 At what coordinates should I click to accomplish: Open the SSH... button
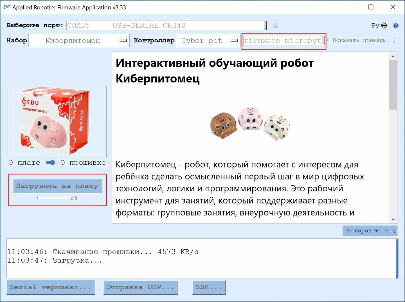209,287
